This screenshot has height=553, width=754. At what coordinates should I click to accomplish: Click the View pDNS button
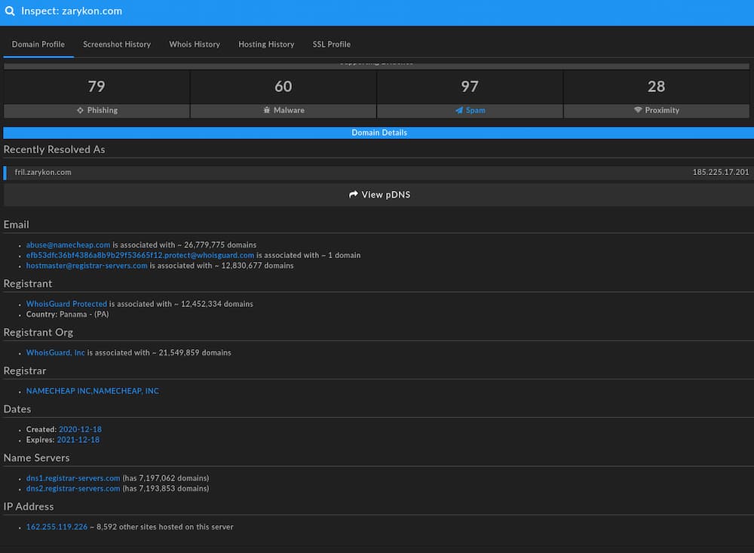pos(379,195)
